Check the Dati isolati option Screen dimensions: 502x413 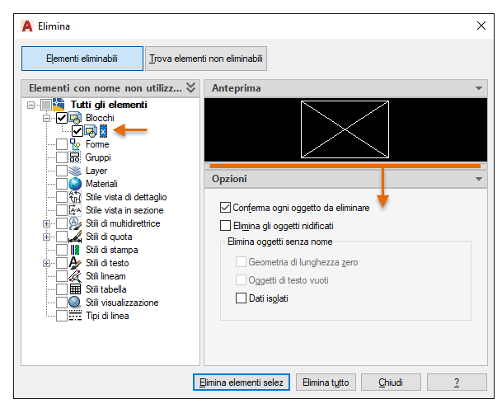coord(241,298)
